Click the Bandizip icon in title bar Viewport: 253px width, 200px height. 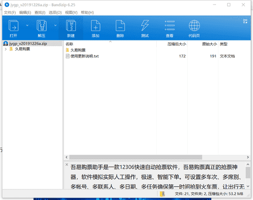click(x=7, y=4)
